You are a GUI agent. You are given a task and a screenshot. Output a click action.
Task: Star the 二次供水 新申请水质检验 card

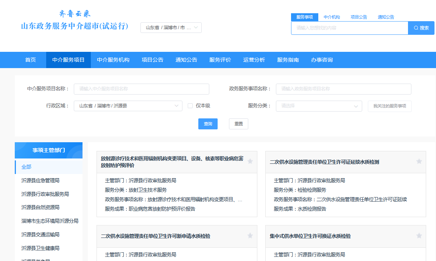click(x=250, y=236)
